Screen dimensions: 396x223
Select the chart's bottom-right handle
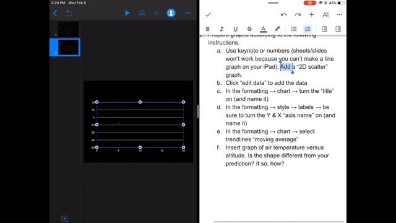[184, 147]
